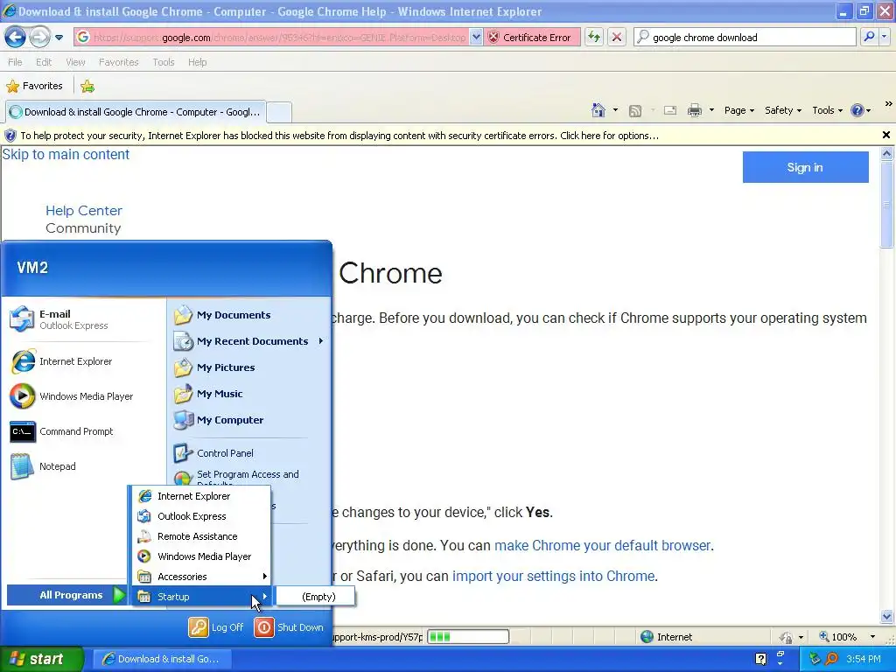This screenshot has width=896, height=672.
Task: Click Add to Favorites Bar icon
Action: (87, 87)
